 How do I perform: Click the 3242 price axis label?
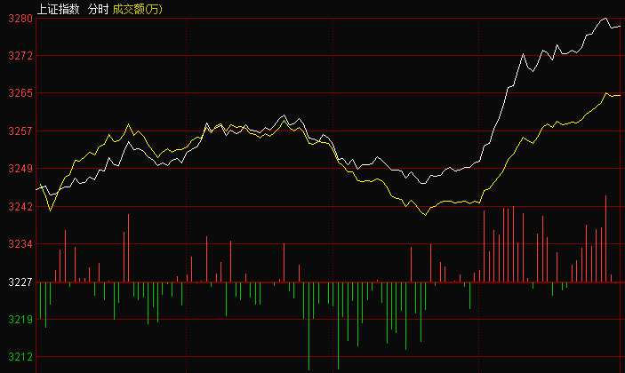click(x=20, y=207)
